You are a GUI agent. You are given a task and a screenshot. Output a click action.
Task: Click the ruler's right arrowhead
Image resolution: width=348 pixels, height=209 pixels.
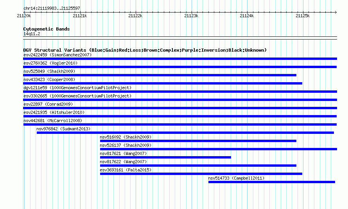[336, 12]
